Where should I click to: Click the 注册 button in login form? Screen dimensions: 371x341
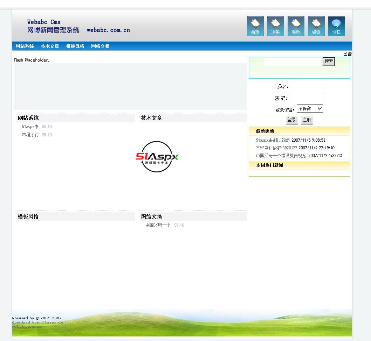307,120
